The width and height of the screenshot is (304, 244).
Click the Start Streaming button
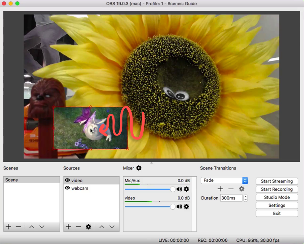(277, 181)
